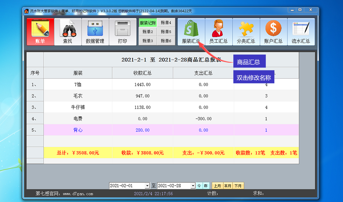Click the 收款汇总 column header

coord(143,73)
